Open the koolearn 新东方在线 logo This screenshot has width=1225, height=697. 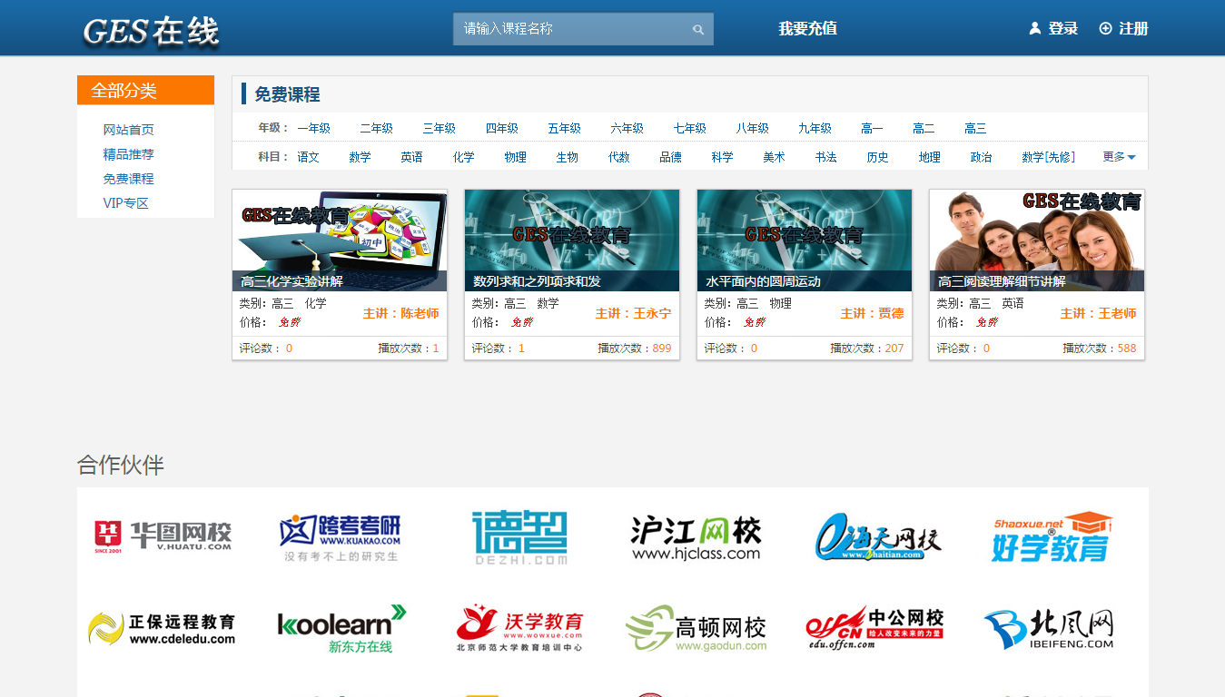pyautogui.click(x=341, y=628)
